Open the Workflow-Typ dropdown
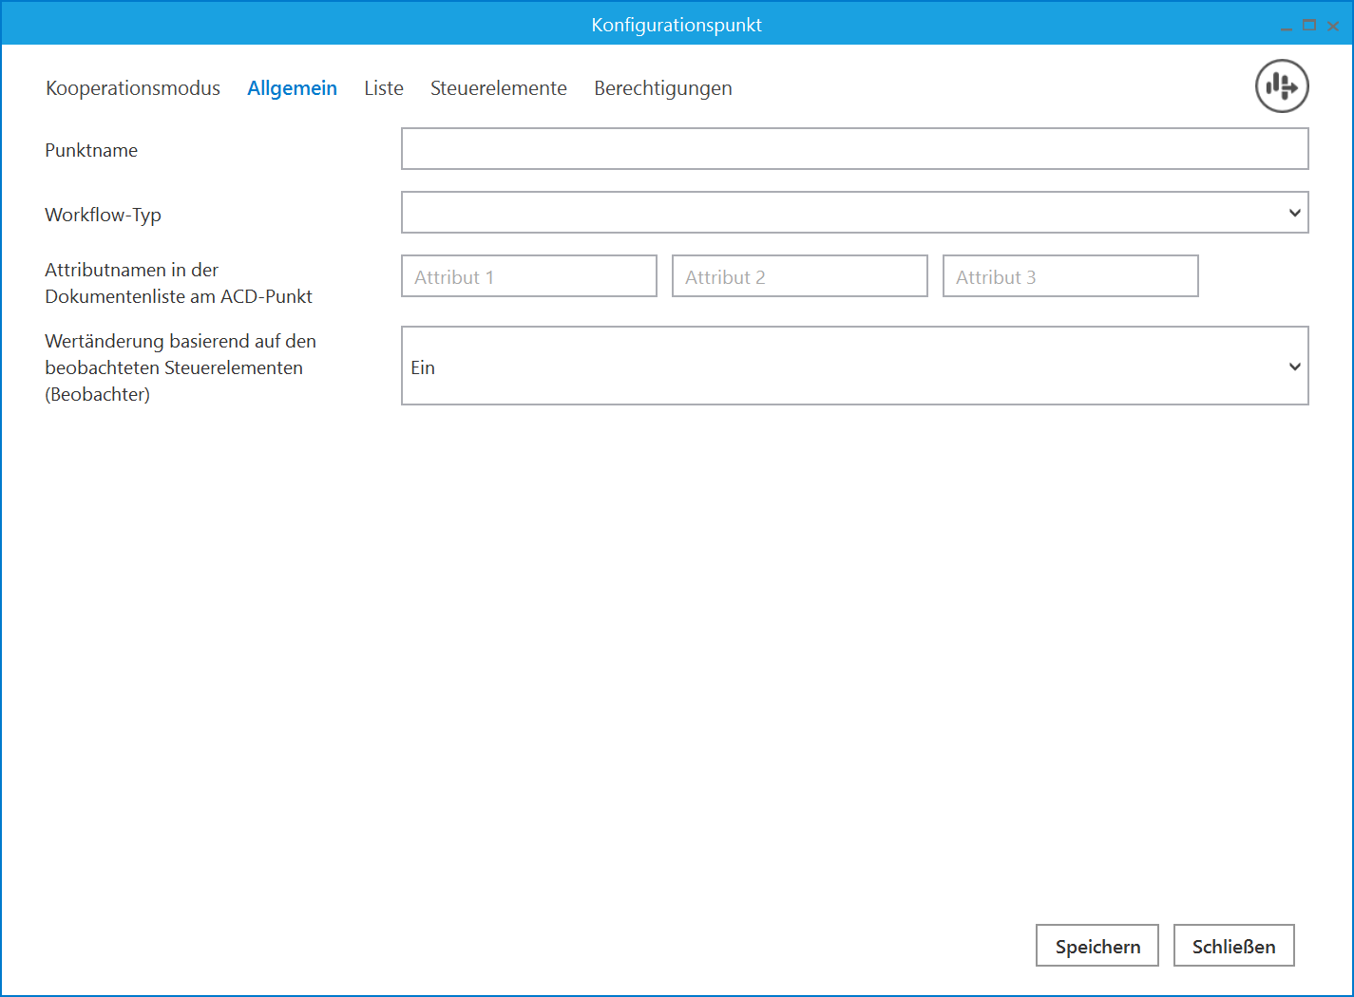Viewport: 1354px width, 997px height. click(x=854, y=213)
